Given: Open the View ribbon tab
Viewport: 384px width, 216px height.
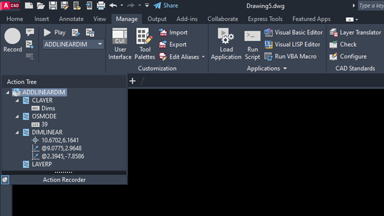Looking at the screenshot, I should (100, 19).
